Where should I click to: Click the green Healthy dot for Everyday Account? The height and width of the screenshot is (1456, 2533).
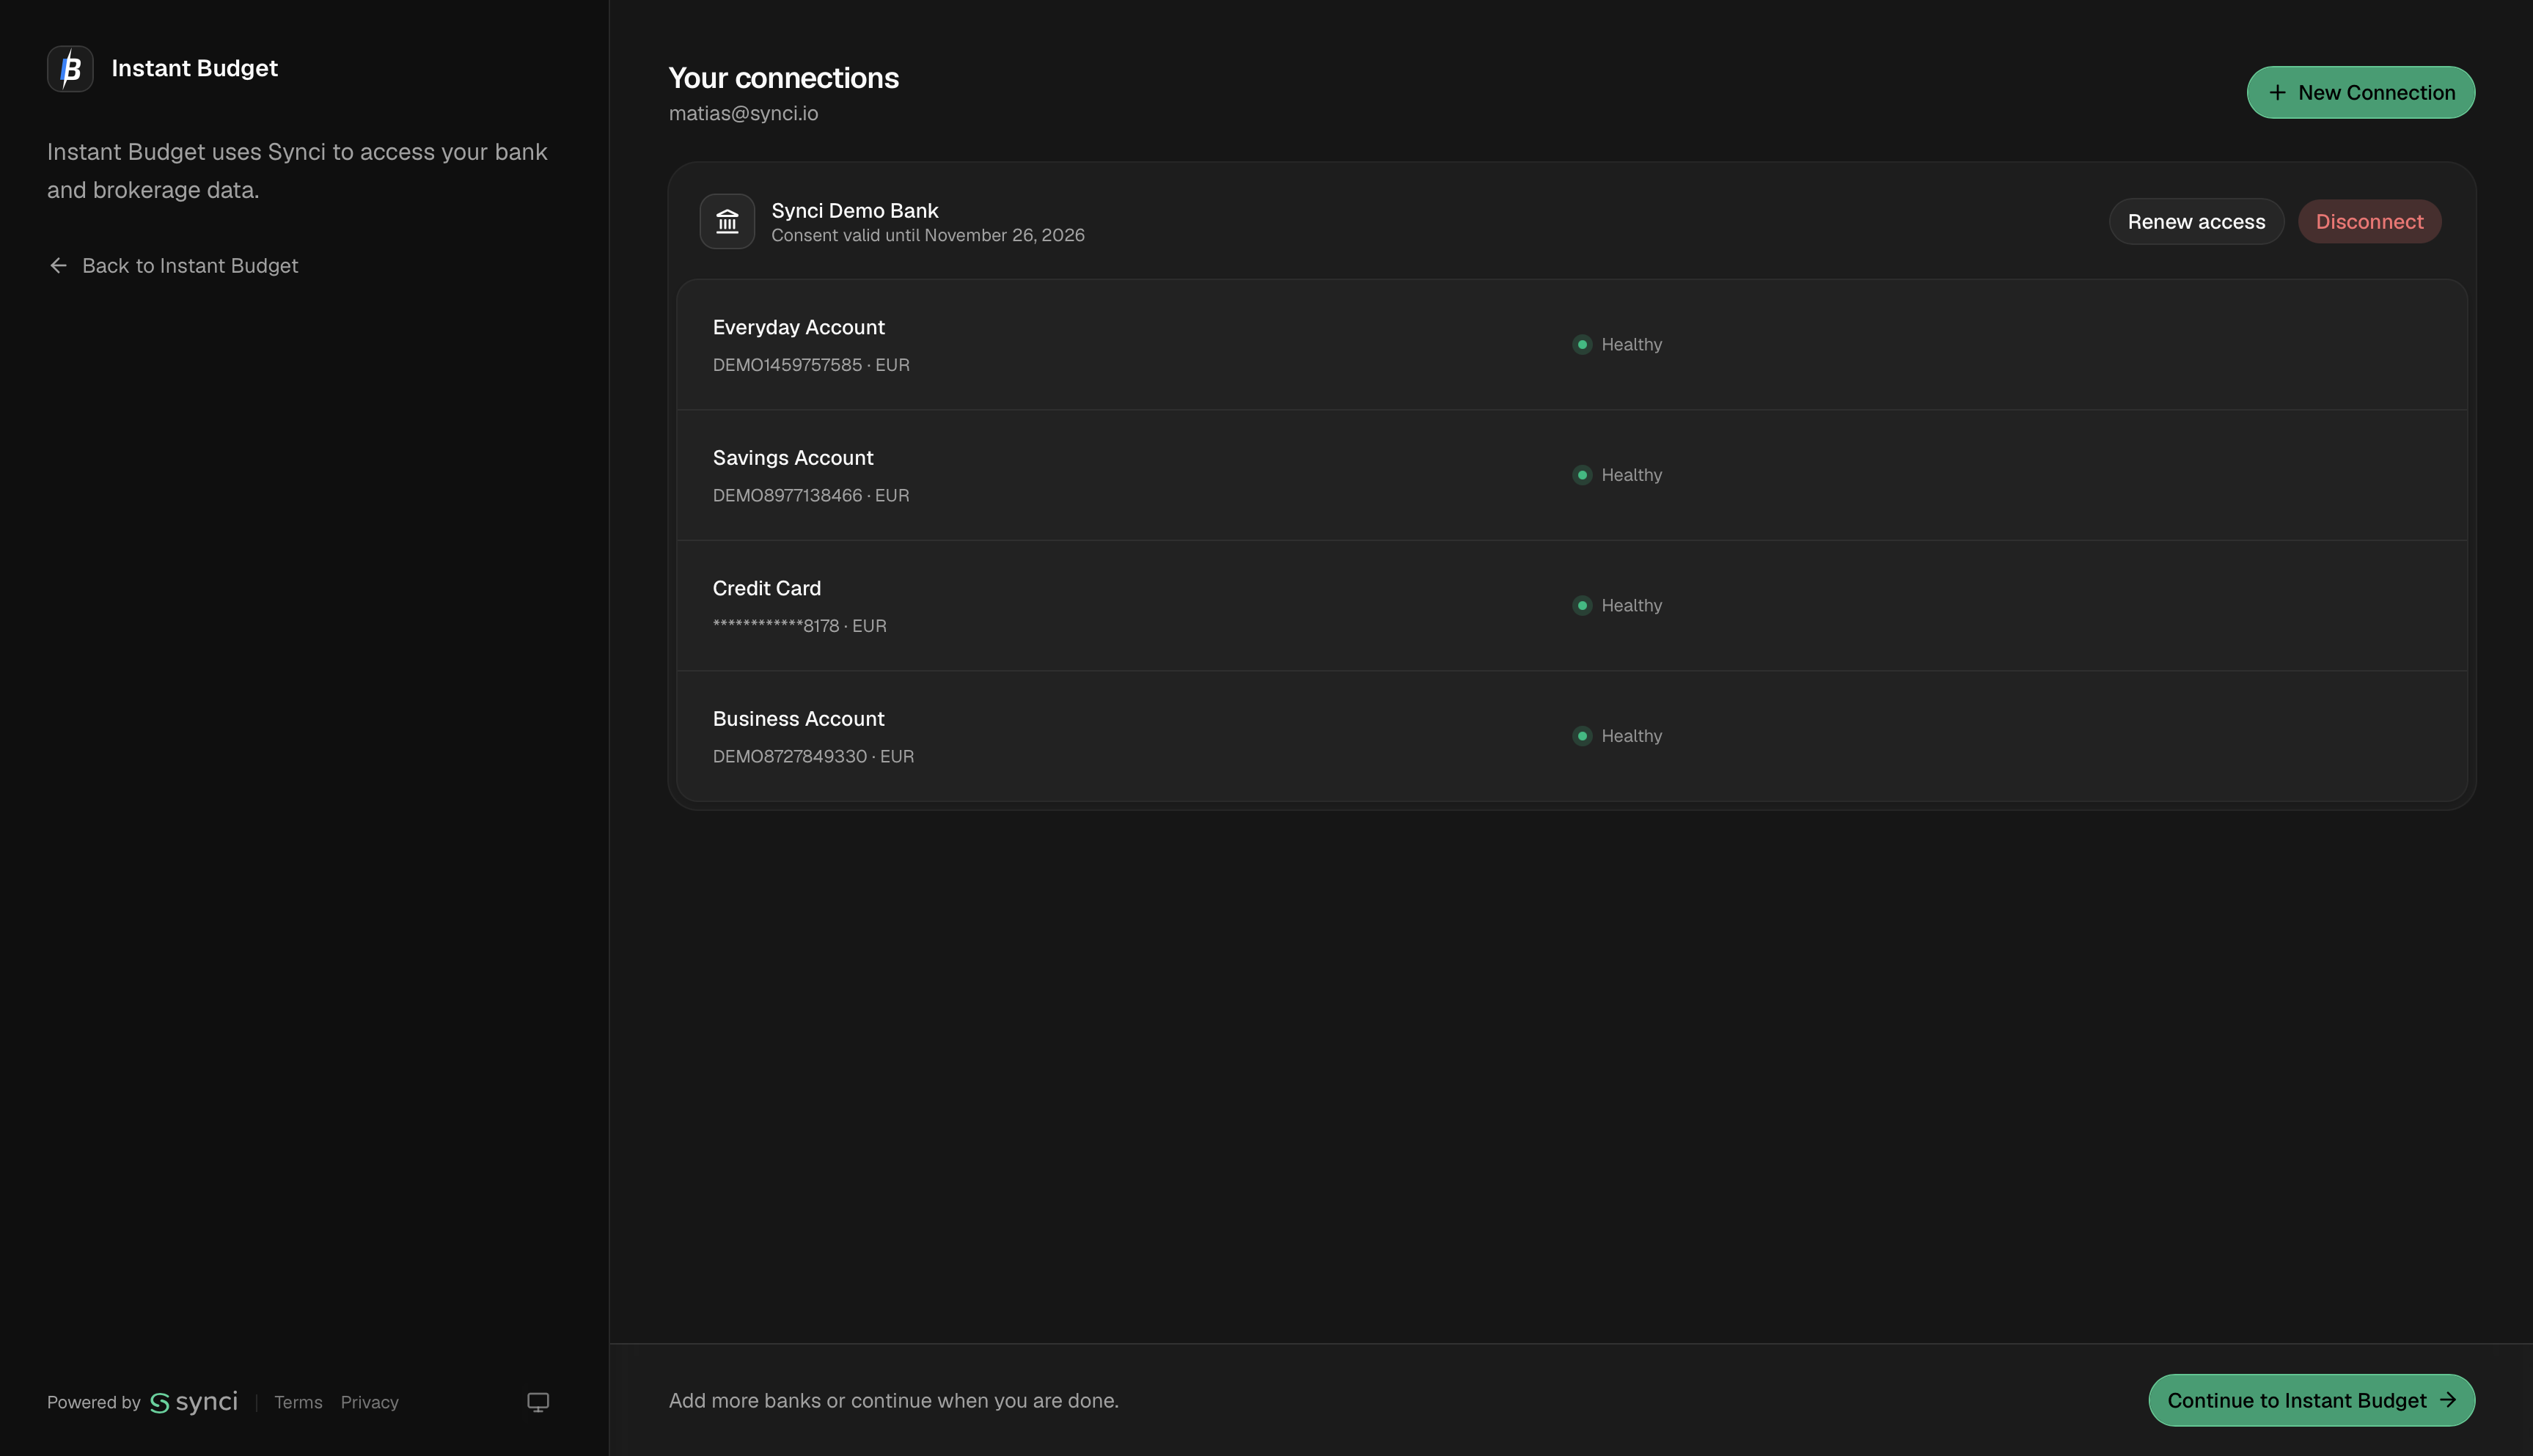coord(1582,345)
